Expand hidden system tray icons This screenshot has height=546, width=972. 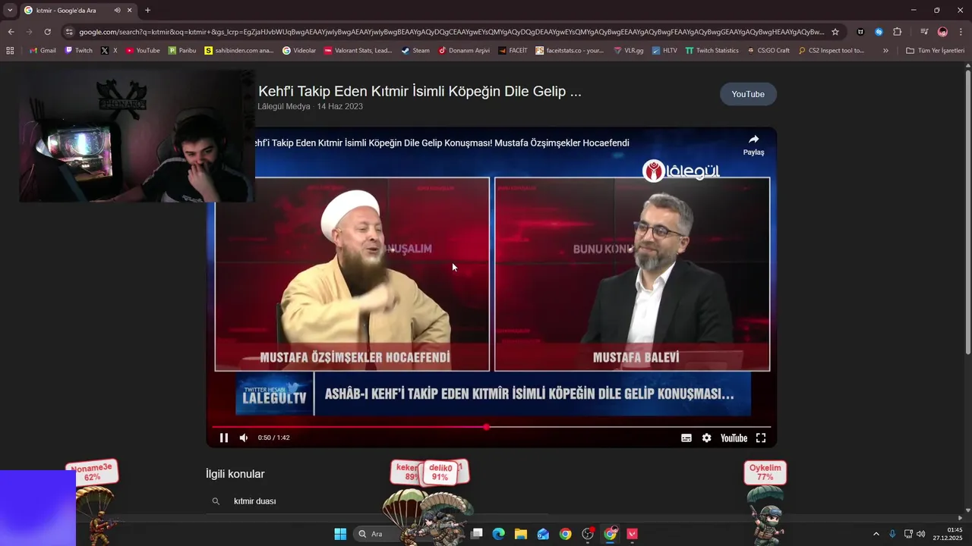[876, 534]
